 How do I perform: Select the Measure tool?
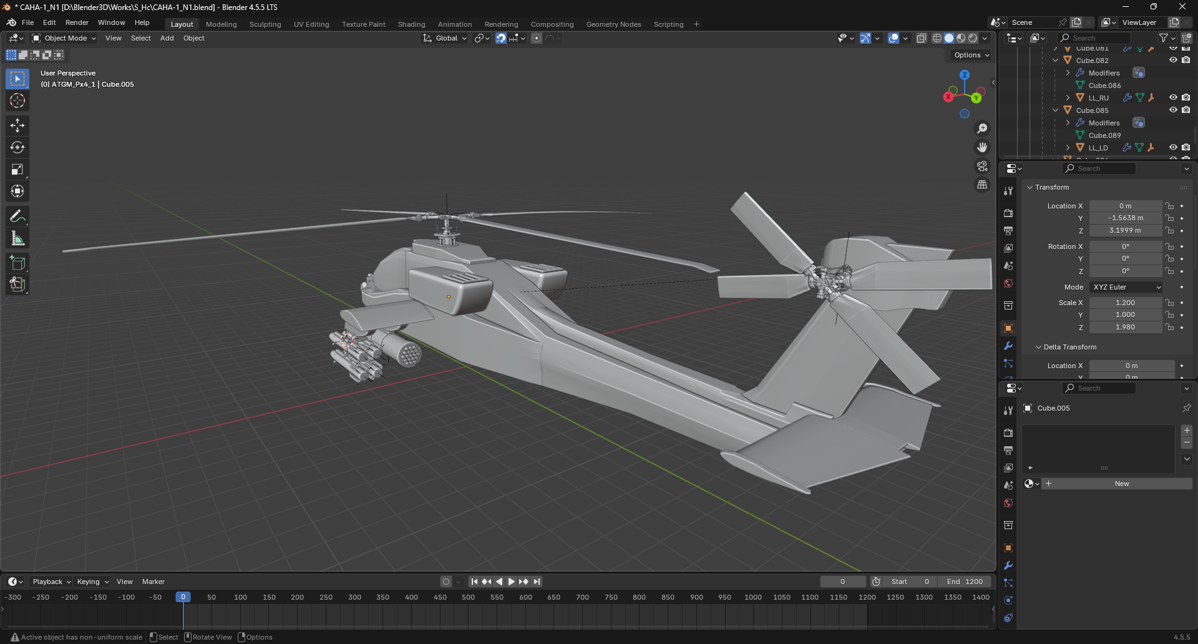click(x=17, y=238)
